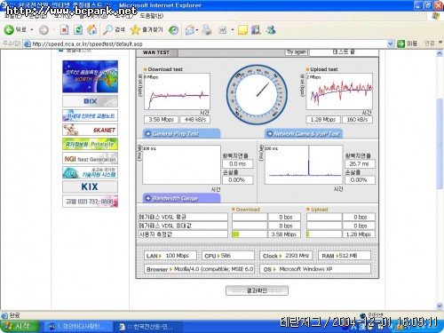Click the KIX banner link
444x333 pixels.
coord(90,186)
